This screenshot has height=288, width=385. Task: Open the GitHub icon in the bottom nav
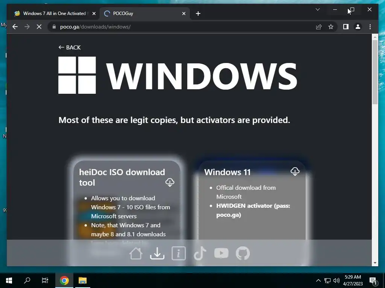pos(243,253)
